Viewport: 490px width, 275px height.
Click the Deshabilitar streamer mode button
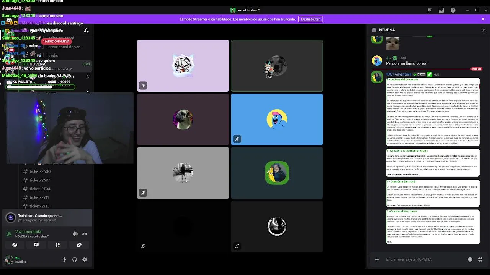(x=310, y=19)
